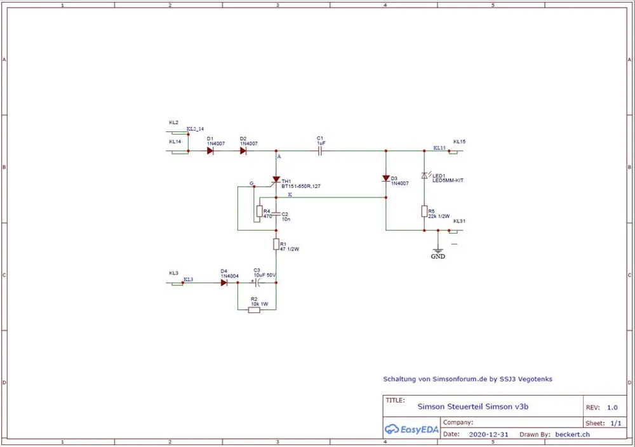The width and height of the screenshot is (635, 447).
Task: Pick the D4 diode symbol
Action: point(224,283)
